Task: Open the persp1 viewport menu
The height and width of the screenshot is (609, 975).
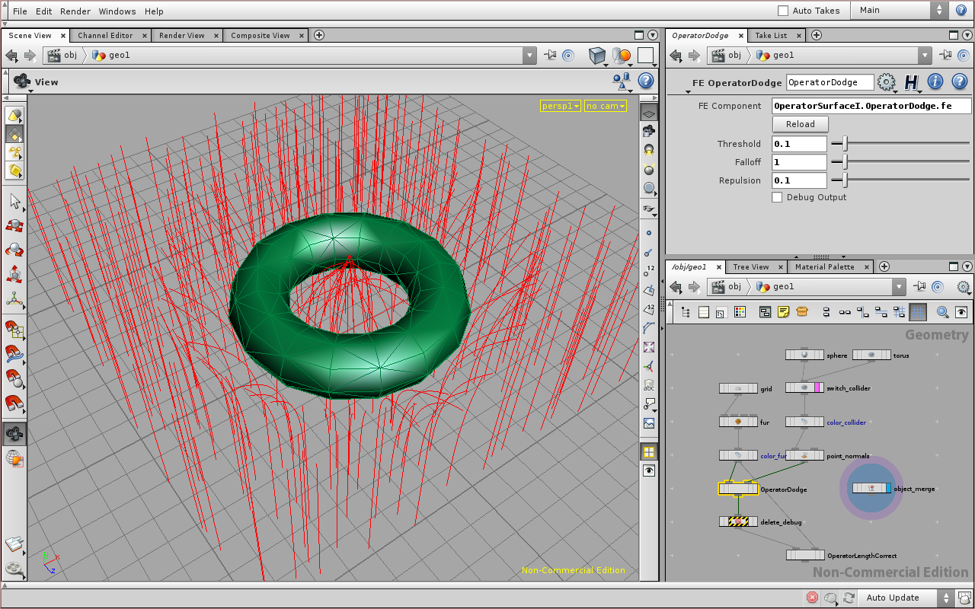Action: point(561,106)
